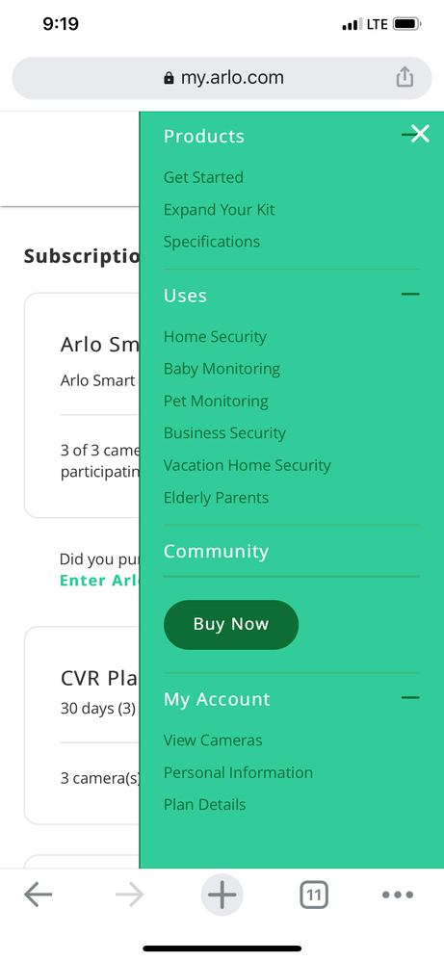Close the green navigation menu

420,134
